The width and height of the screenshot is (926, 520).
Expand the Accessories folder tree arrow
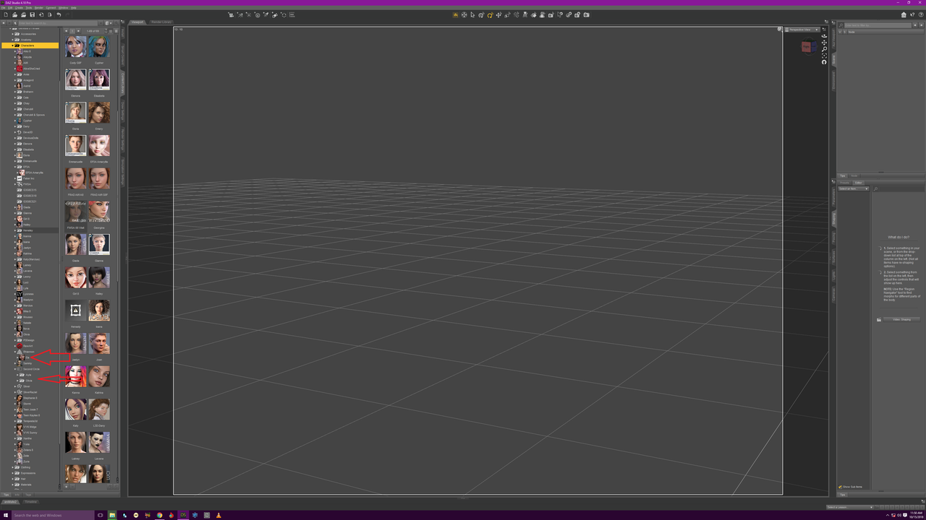[13, 34]
